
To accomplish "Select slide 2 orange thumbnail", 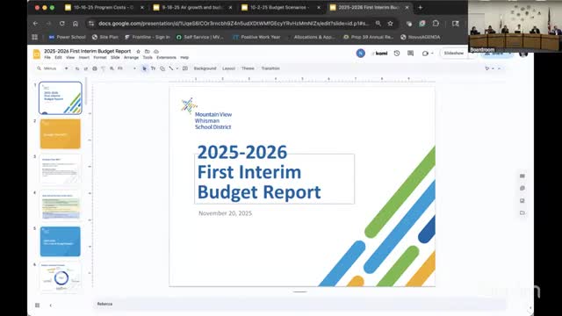I will tap(61, 134).
